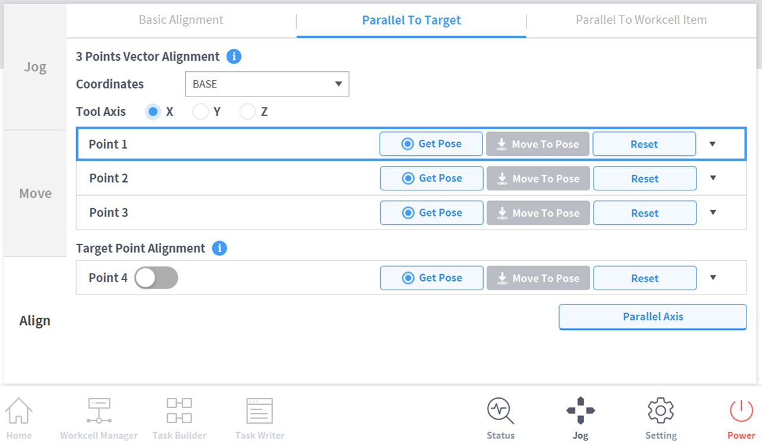Open the Task Builder icon
Screen dimensions: 762x445
point(179,412)
